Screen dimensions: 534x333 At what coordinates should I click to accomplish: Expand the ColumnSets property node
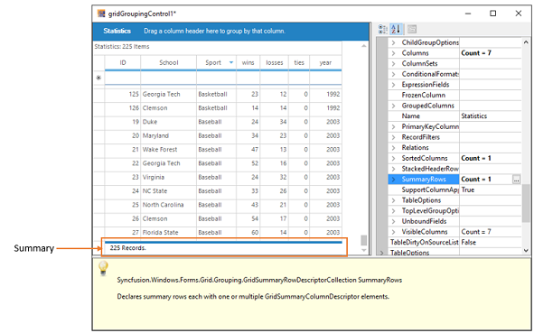pos(393,63)
